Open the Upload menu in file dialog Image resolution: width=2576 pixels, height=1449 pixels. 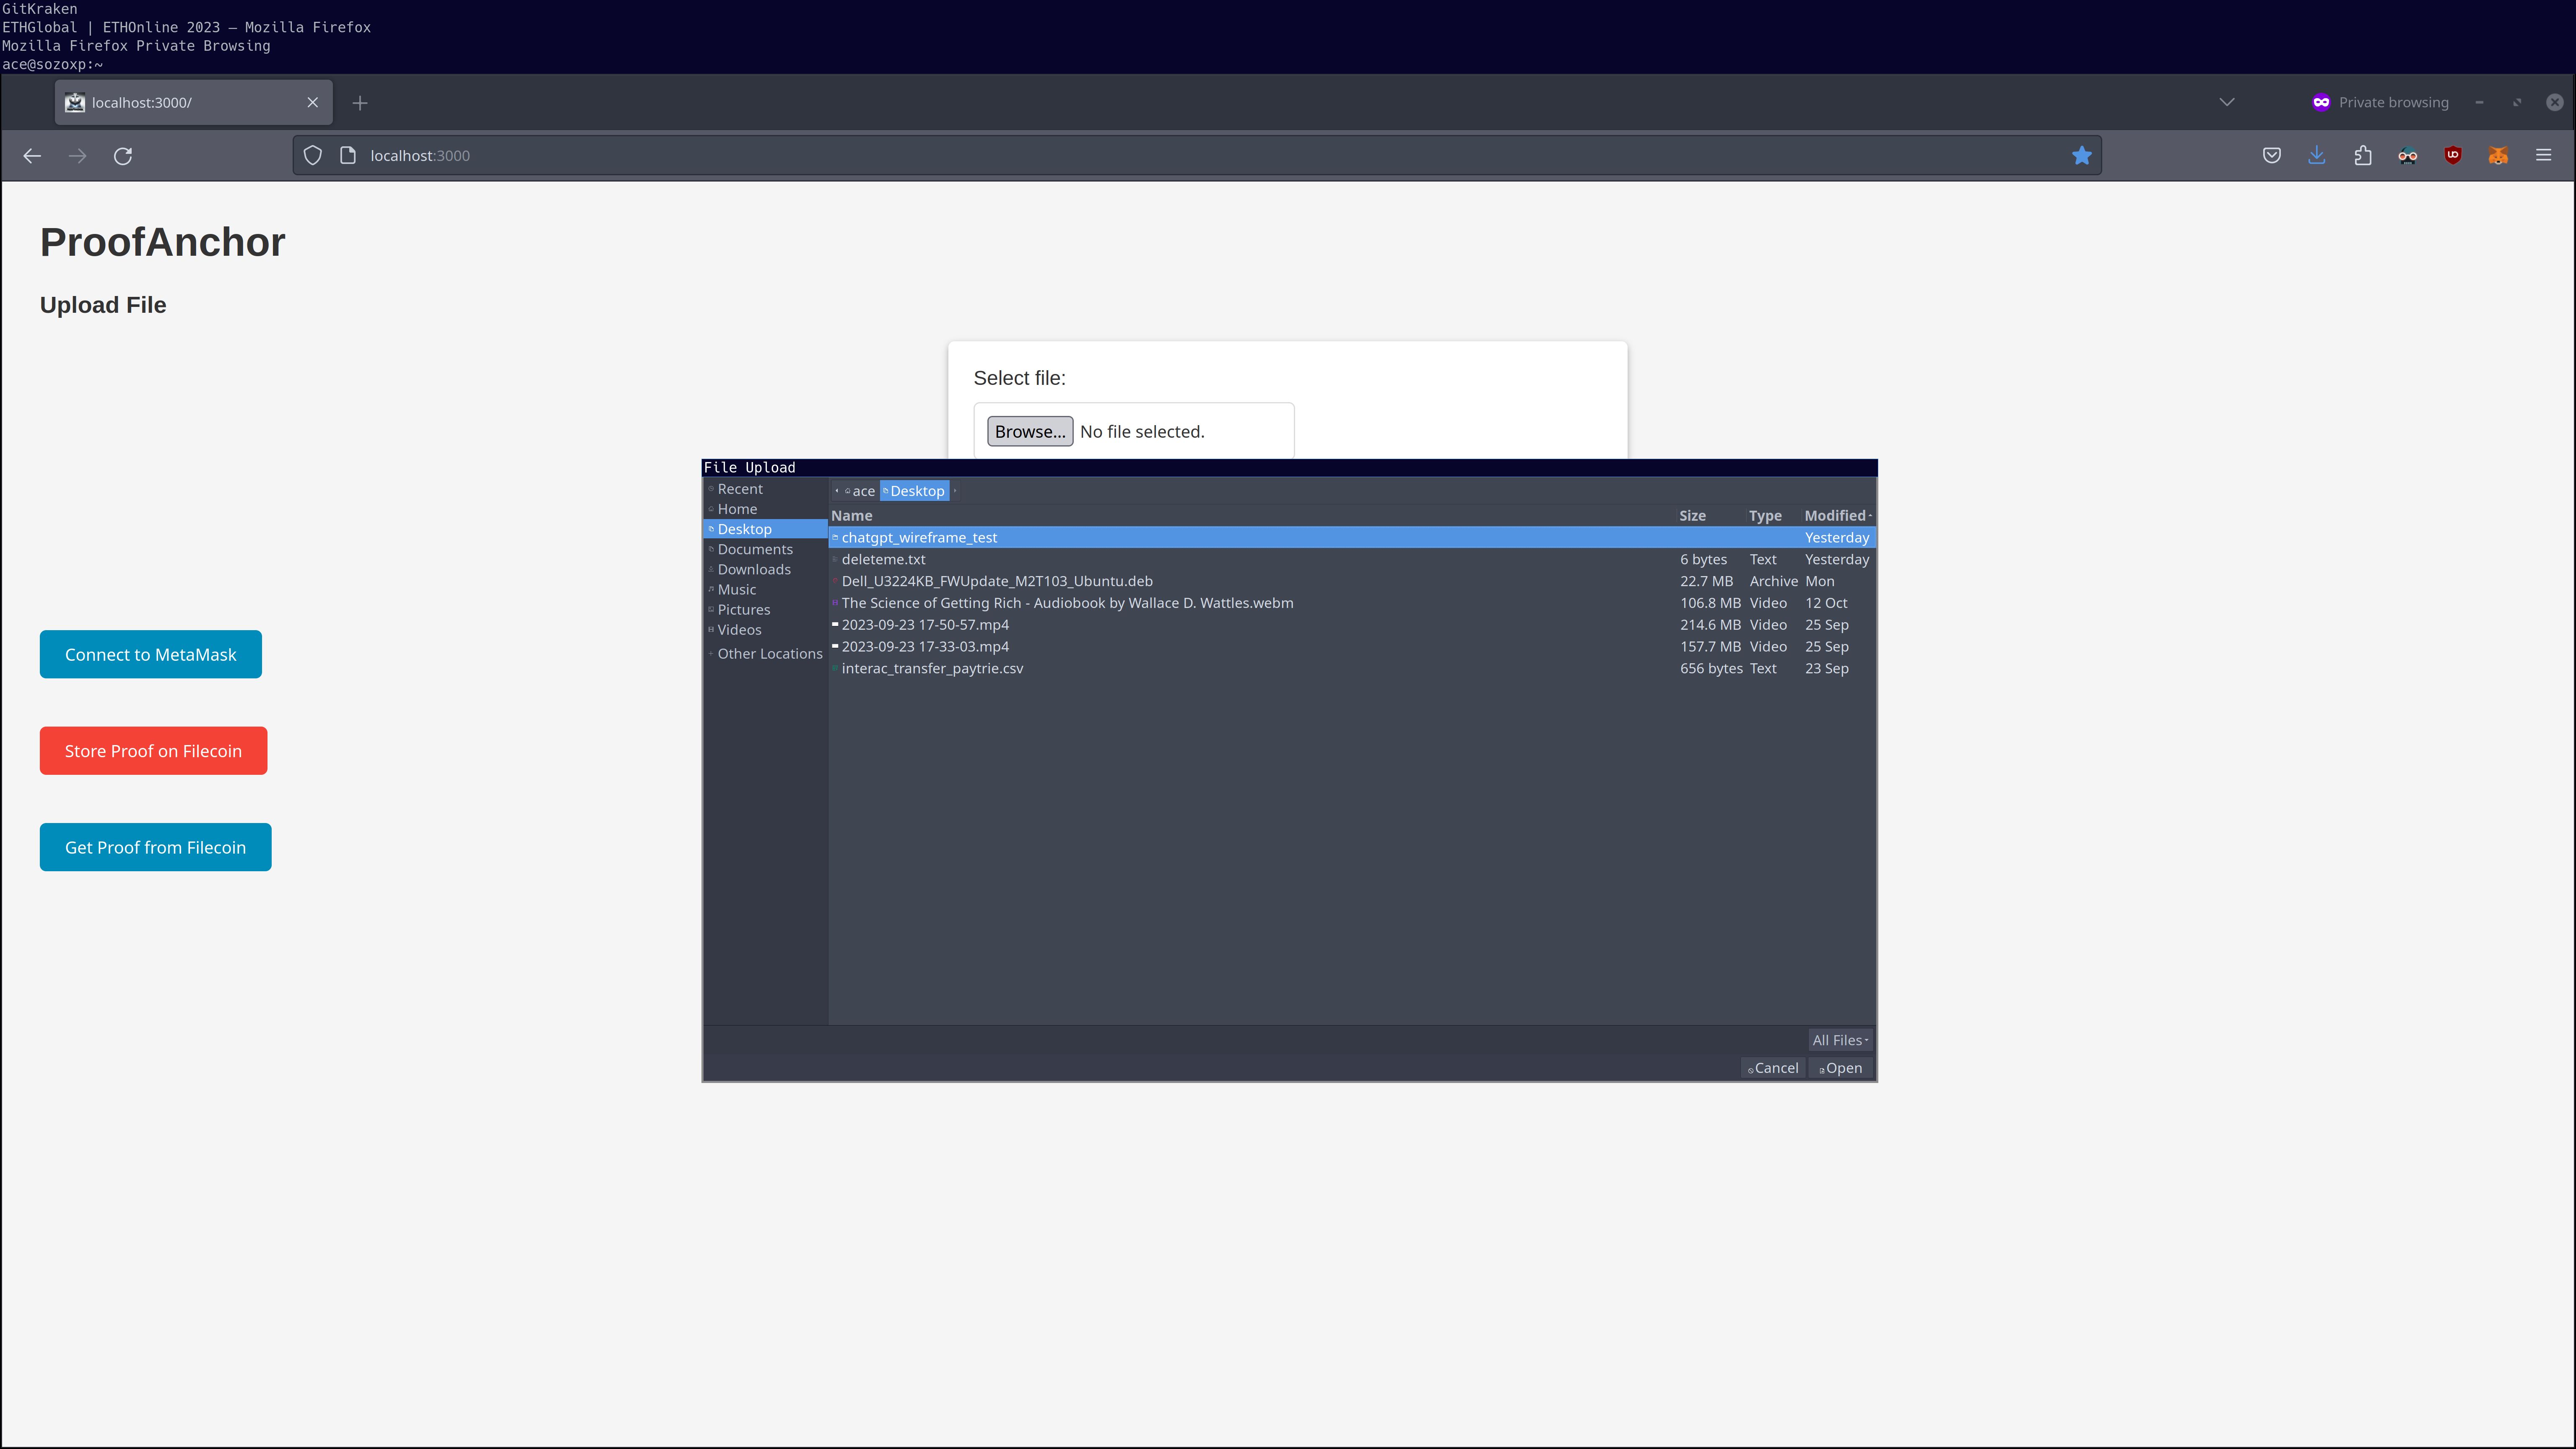pyautogui.click(x=770, y=467)
